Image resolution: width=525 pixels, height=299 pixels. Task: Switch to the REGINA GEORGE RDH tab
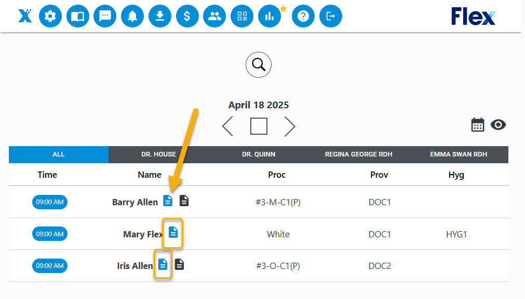tap(358, 154)
